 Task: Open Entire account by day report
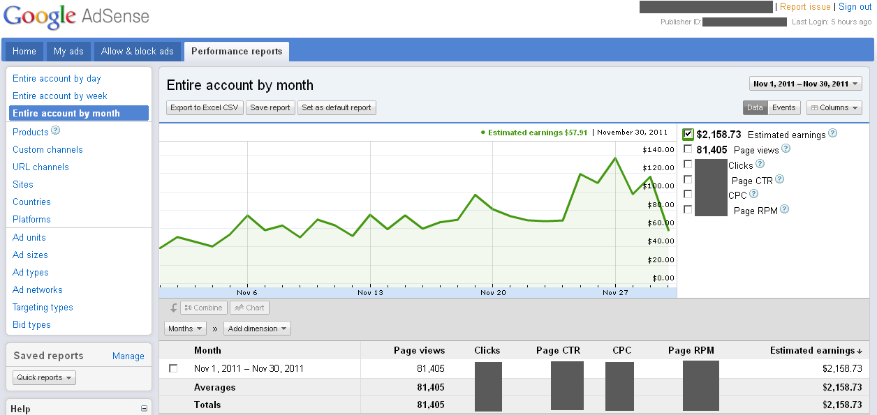pyautogui.click(x=57, y=79)
